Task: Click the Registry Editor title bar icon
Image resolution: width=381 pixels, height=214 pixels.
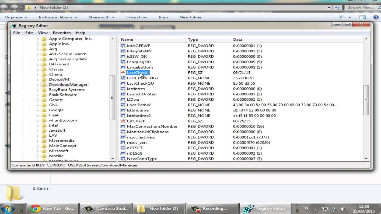Action: point(13,26)
